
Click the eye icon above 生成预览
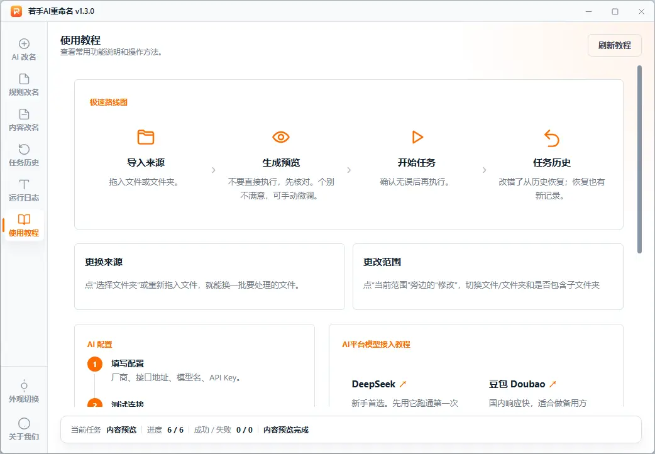point(281,136)
